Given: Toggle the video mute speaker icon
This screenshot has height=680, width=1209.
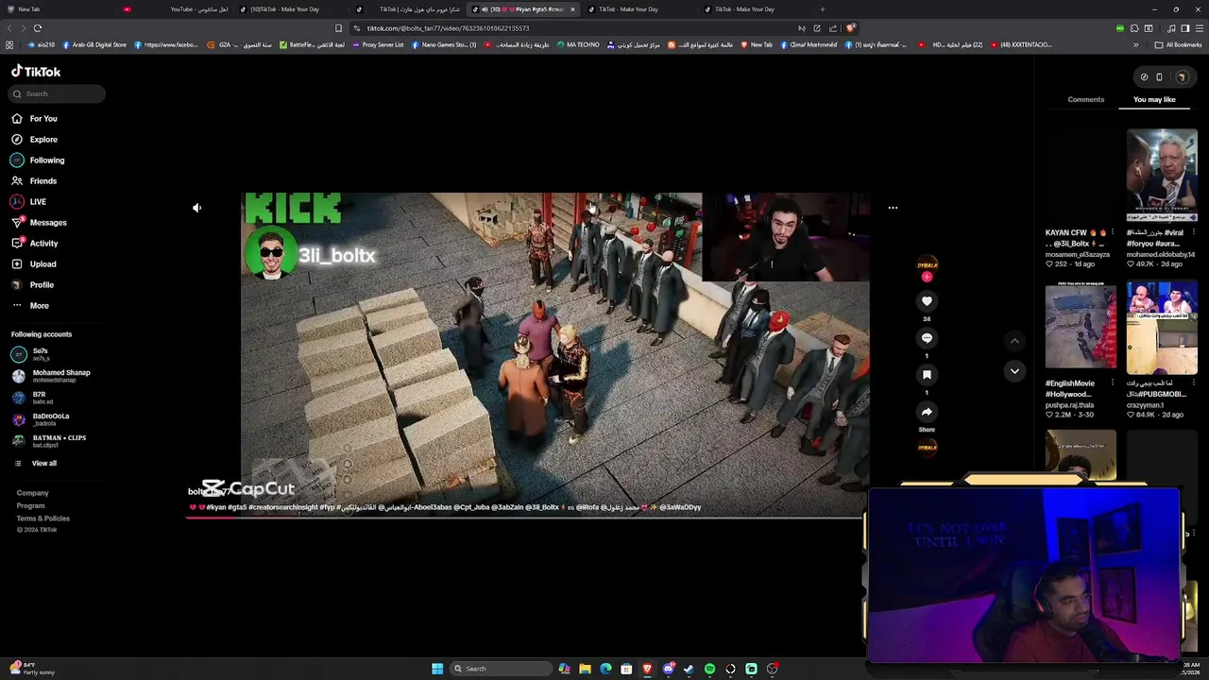Looking at the screenshot, I should [x=196, y=208].
